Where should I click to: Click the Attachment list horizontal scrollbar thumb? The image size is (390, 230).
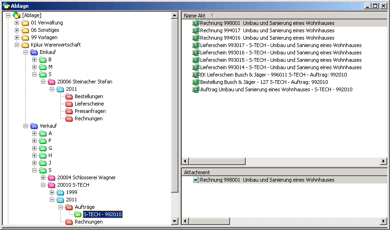click(x=209, y=221)
